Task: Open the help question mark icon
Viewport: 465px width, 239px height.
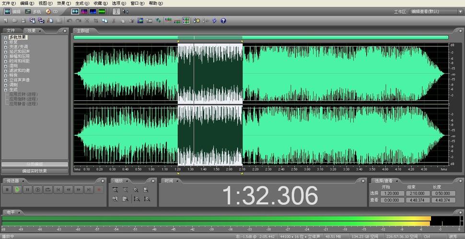Action: click(x=223, y=21)
